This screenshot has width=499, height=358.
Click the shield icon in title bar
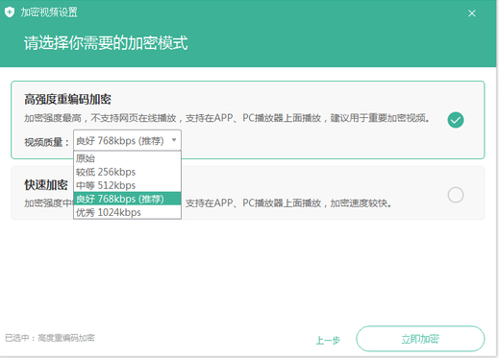10,12
